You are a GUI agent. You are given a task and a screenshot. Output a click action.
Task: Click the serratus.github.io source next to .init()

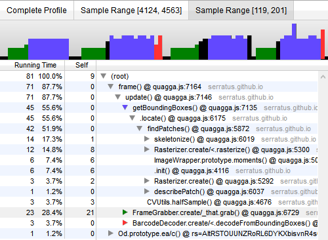coord(263,170)
